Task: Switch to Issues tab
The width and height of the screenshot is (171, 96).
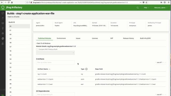Action: coord(78,38)
